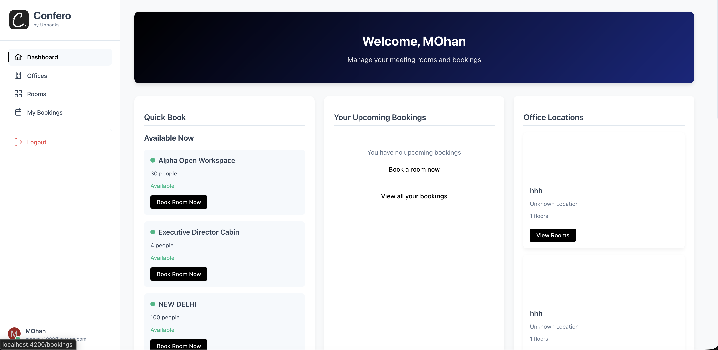Click the Dashboard home icon
Screen dimensions: 718x350
tap(18, 57)
